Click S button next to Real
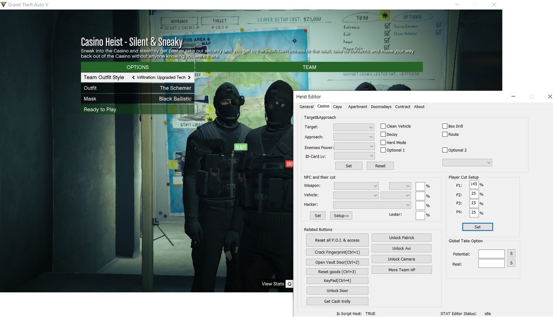This screenshot has width=553, height=317. click(511, 263)
